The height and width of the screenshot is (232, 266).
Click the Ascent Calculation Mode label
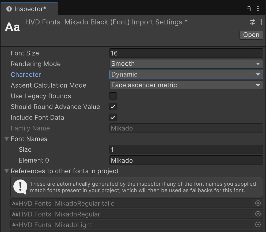tap(48, 85)
